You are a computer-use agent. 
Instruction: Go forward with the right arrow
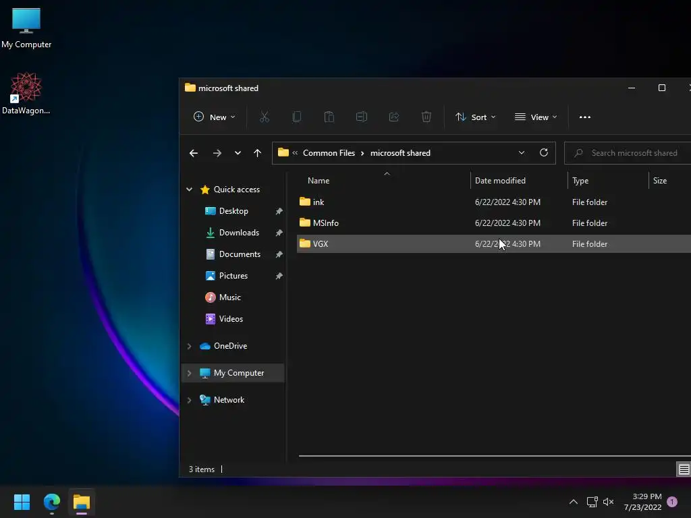(x=217, y=153)
